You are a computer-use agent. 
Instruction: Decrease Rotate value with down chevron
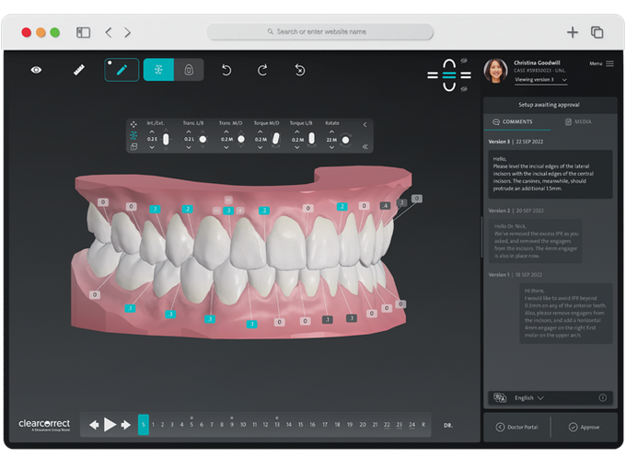331,147
